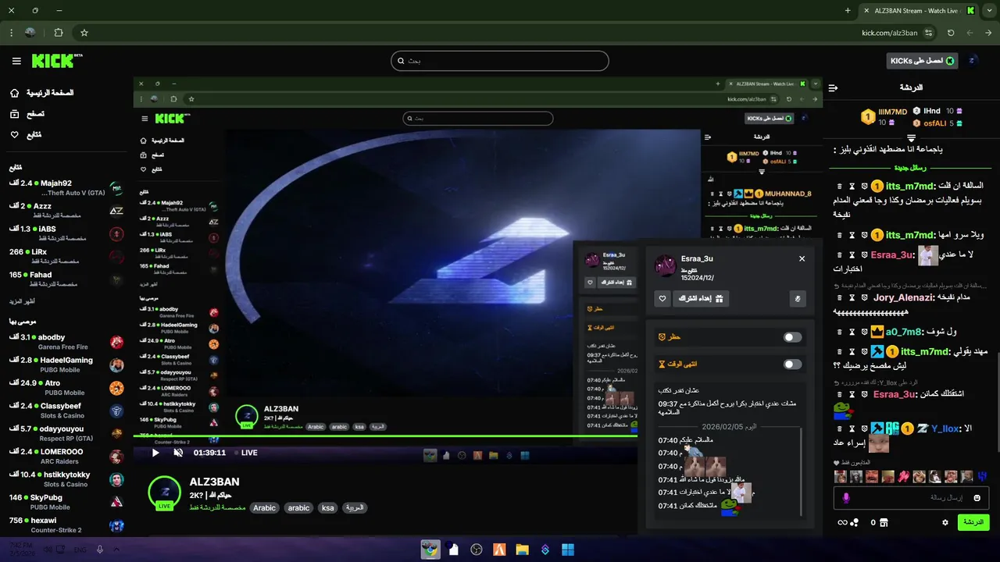1000x562 pixels.
Task: Go to الصفحة الرئيسية home page
Action: 43,93
